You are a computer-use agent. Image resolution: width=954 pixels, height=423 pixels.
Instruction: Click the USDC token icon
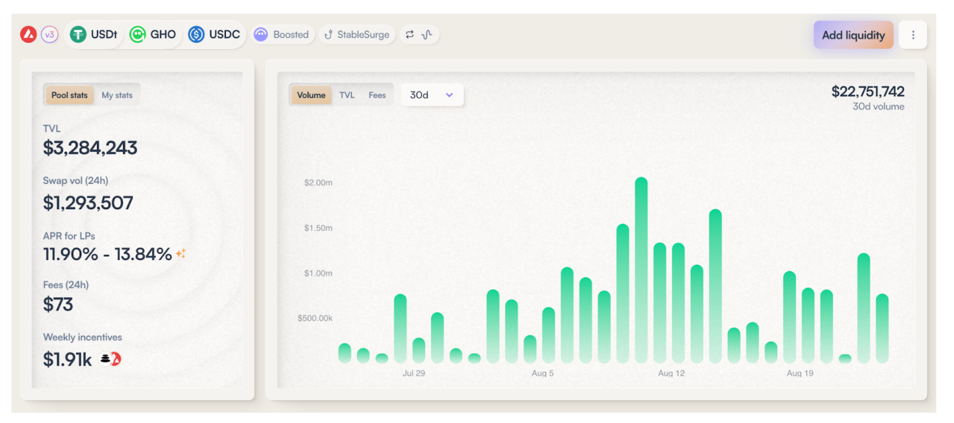click(x=197, y=34)
